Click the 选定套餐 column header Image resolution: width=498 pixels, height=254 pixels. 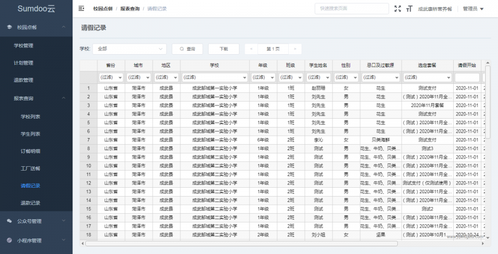pos(428,65)
